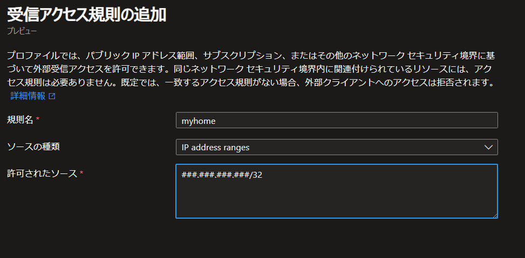Open the 詳細情報 link
Screen dimensions: 525x258
[28, 96]
